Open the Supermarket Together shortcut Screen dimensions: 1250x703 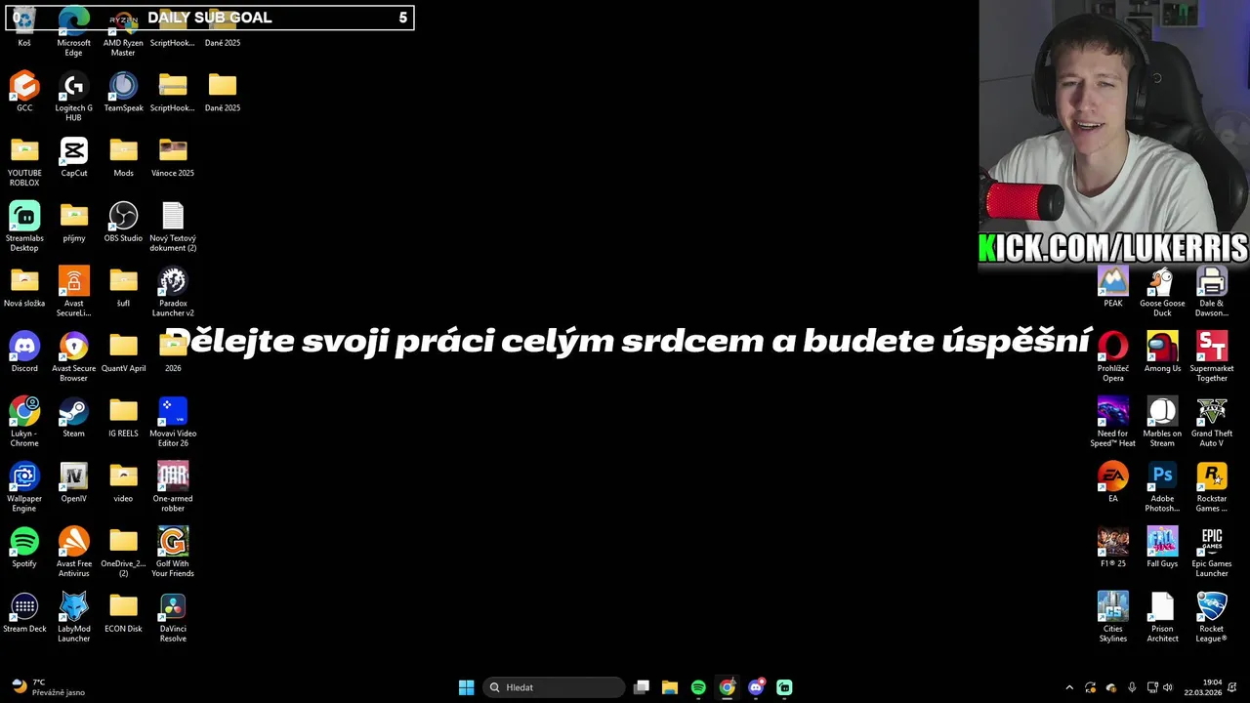[x=1212, y=356]
